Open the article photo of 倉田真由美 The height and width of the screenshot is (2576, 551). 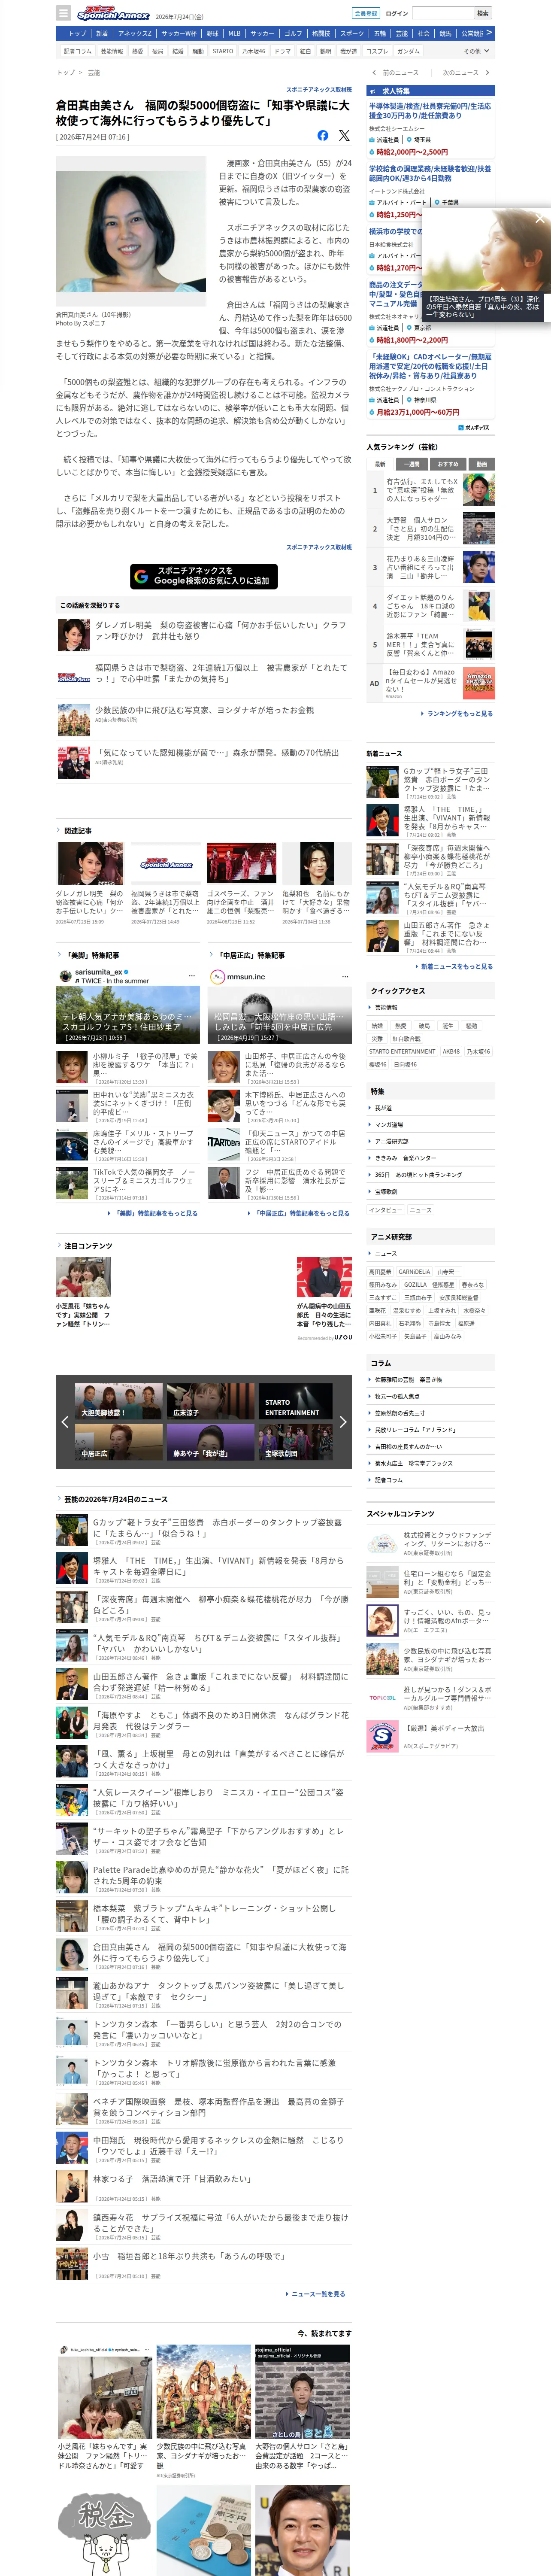[x=130, y=231]
